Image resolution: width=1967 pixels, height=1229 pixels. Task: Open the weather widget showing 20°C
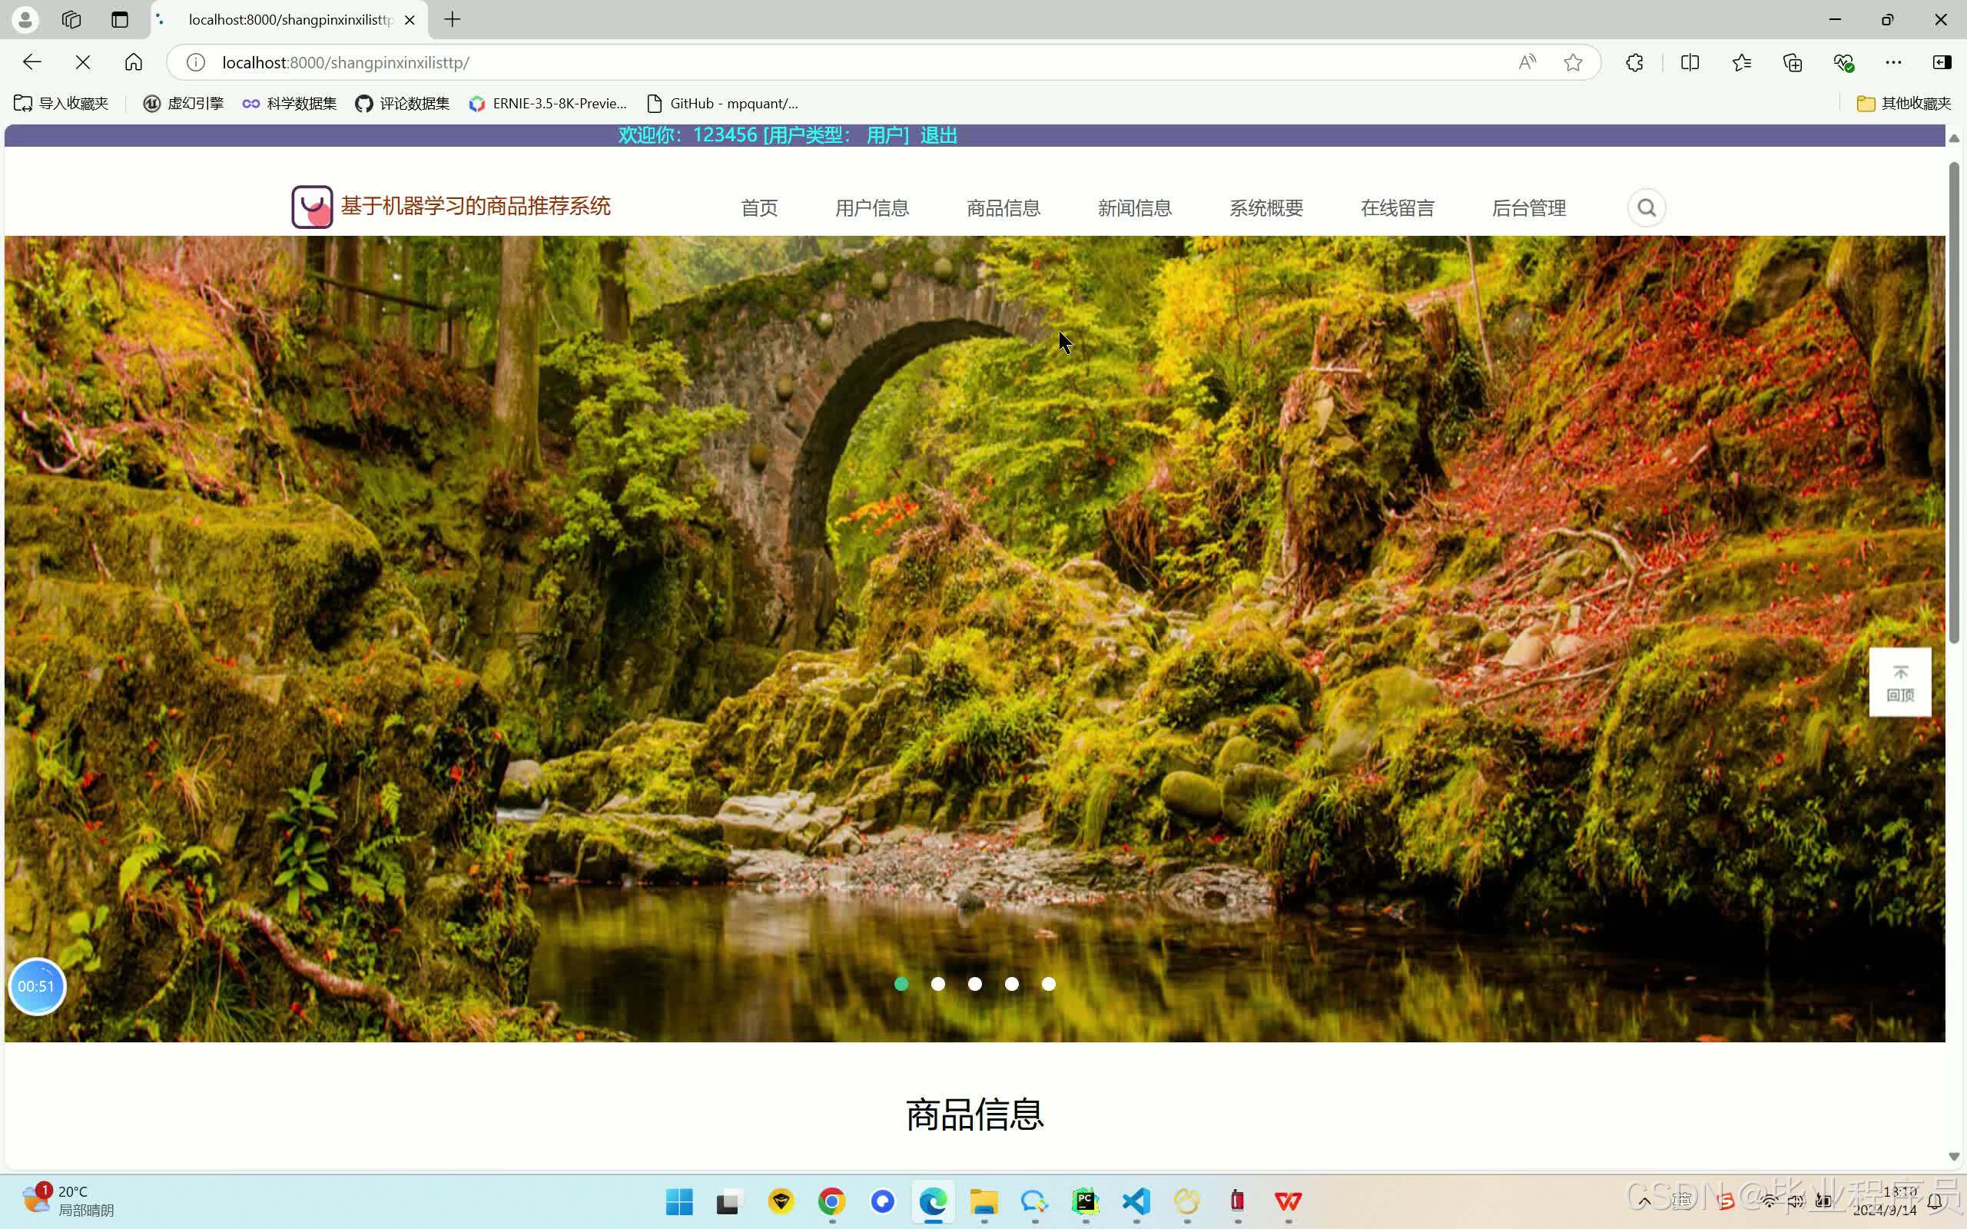(68, 1201)
